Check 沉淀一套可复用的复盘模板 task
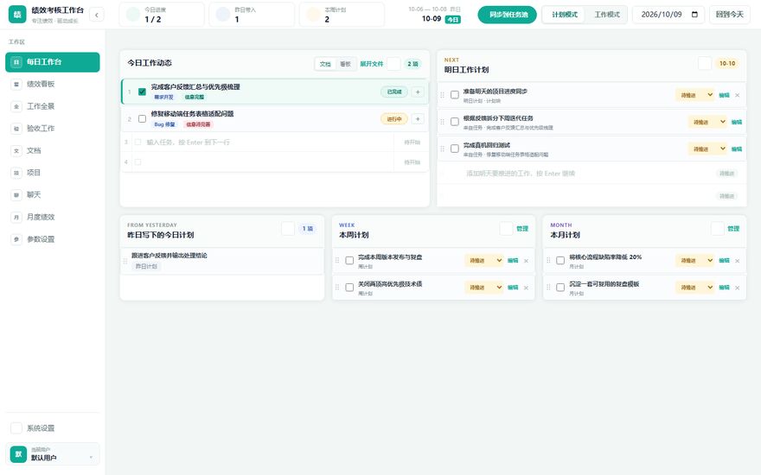Image resolution: width=761 pixels, height=475 pixels. [560, 288]
